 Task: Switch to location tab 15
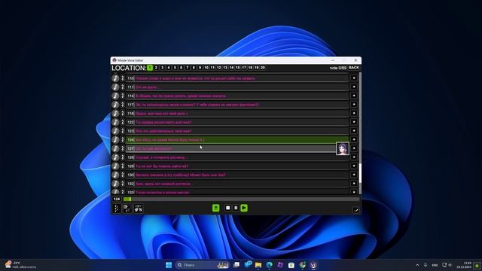pyautogui.click(x=238, y=68)
